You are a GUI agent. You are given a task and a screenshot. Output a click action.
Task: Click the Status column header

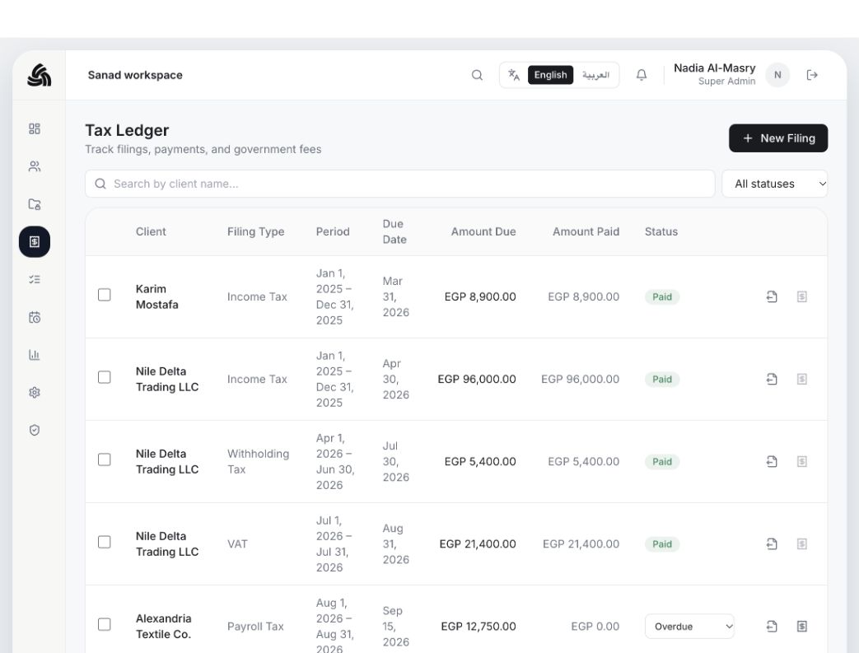click(x=661, y=231)
